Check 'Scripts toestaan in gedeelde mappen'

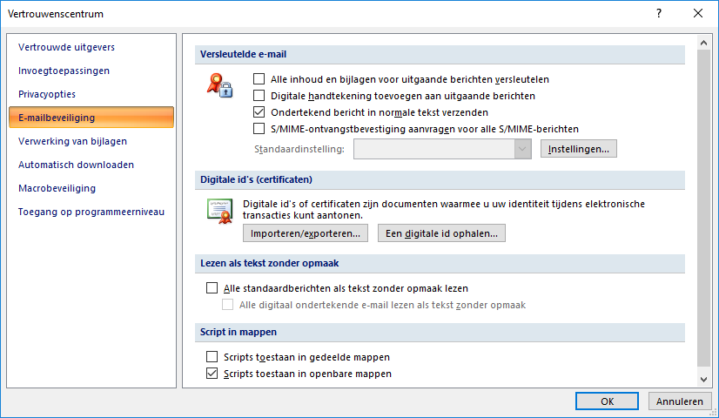coord(212,357)
